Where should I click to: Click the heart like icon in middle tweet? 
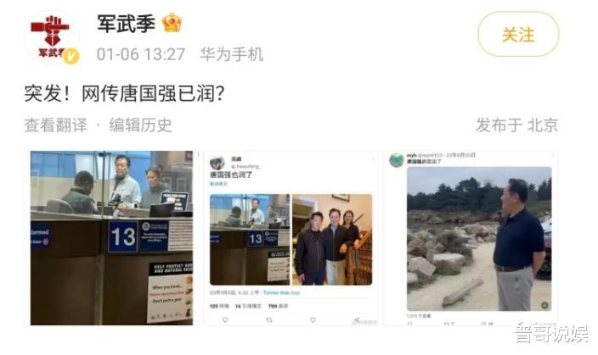click(313, 320)
